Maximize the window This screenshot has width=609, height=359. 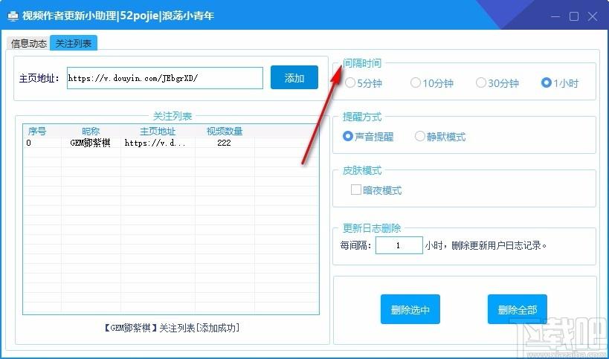point(574,16)
